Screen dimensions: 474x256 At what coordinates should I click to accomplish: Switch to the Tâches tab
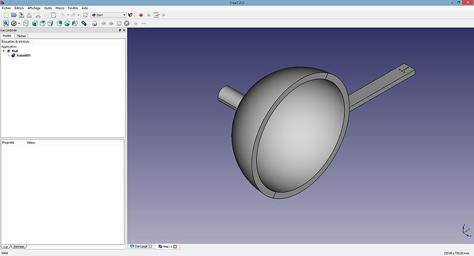tap(21, 35)
